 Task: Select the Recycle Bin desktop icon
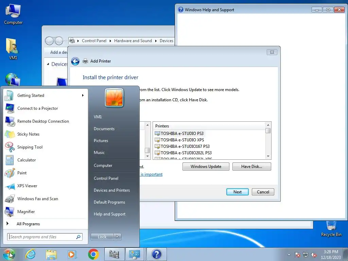pos(331,229)
